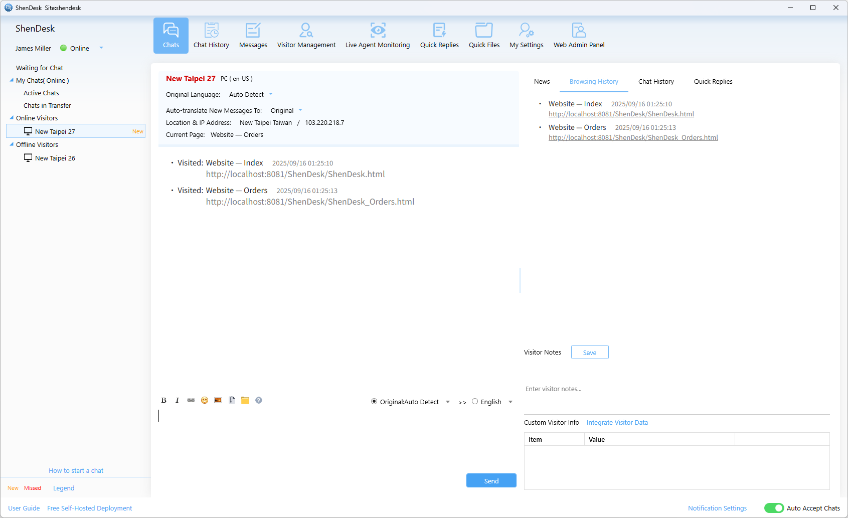This screenshot has width=848, height=518.
Task: Click the insert image icon
Action: coord(218,400)
